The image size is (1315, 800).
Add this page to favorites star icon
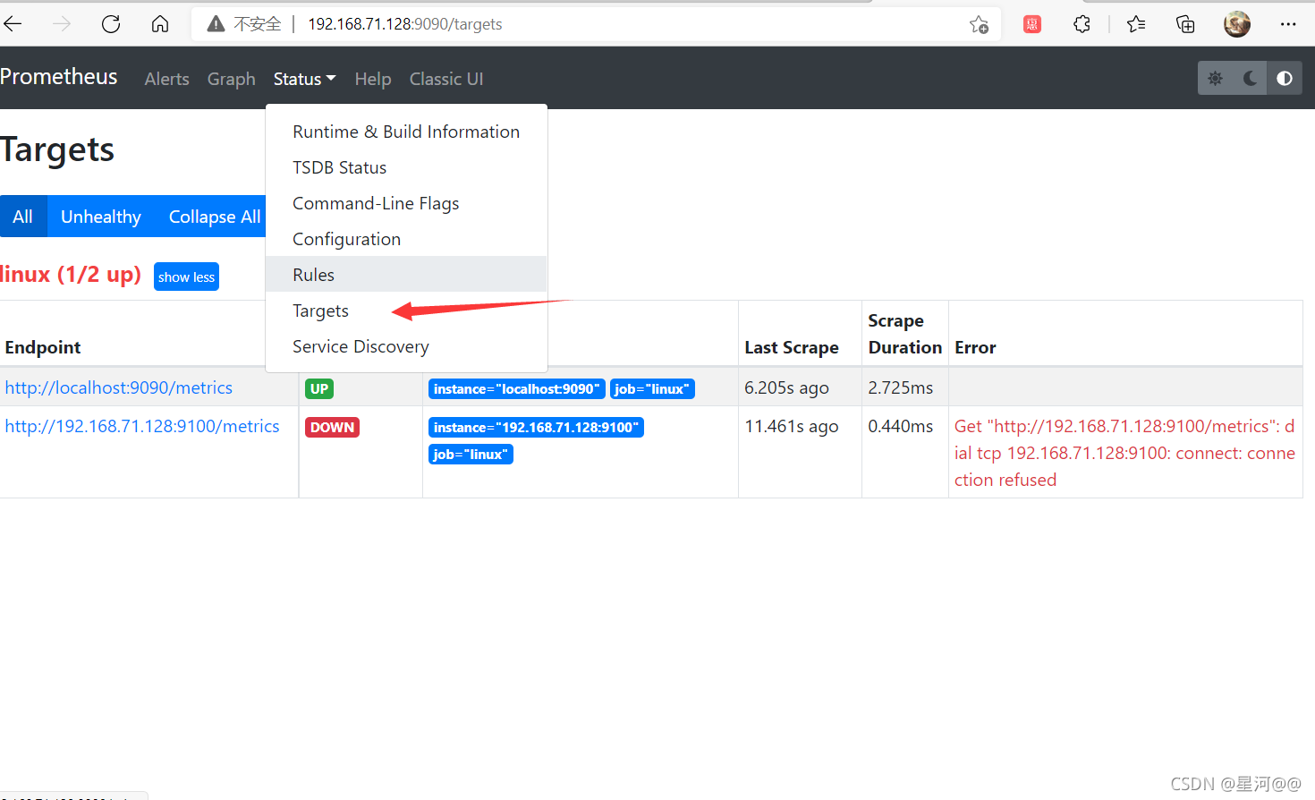click(x=980, y=24)
